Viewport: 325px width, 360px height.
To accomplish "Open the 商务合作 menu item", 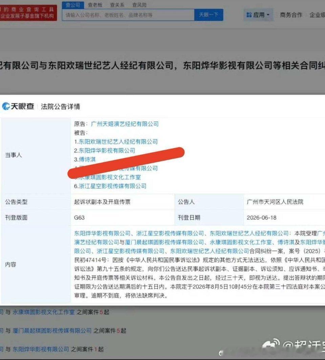I will (x=291, y=15).
